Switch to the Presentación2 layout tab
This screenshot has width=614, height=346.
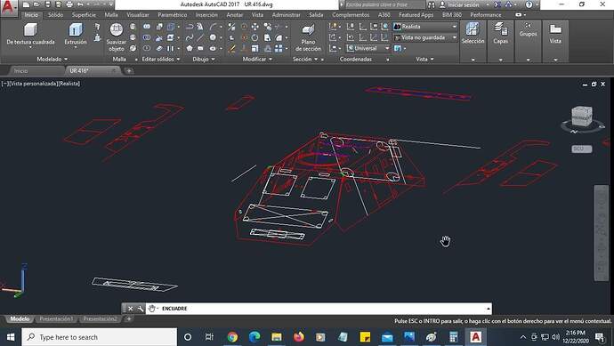click(x=101, y=319)
